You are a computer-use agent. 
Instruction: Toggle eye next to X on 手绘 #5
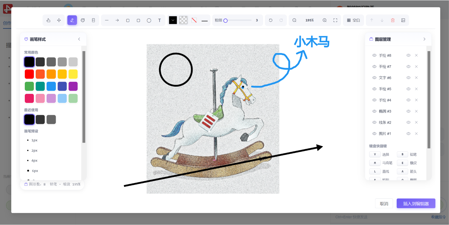click(x=408, y=89)
